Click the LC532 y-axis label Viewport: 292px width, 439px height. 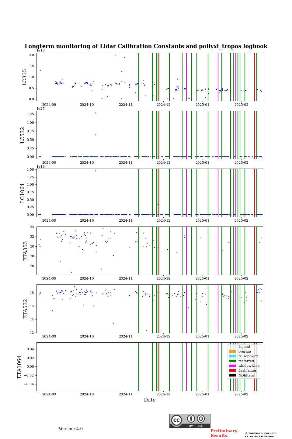tap(23, 135)
